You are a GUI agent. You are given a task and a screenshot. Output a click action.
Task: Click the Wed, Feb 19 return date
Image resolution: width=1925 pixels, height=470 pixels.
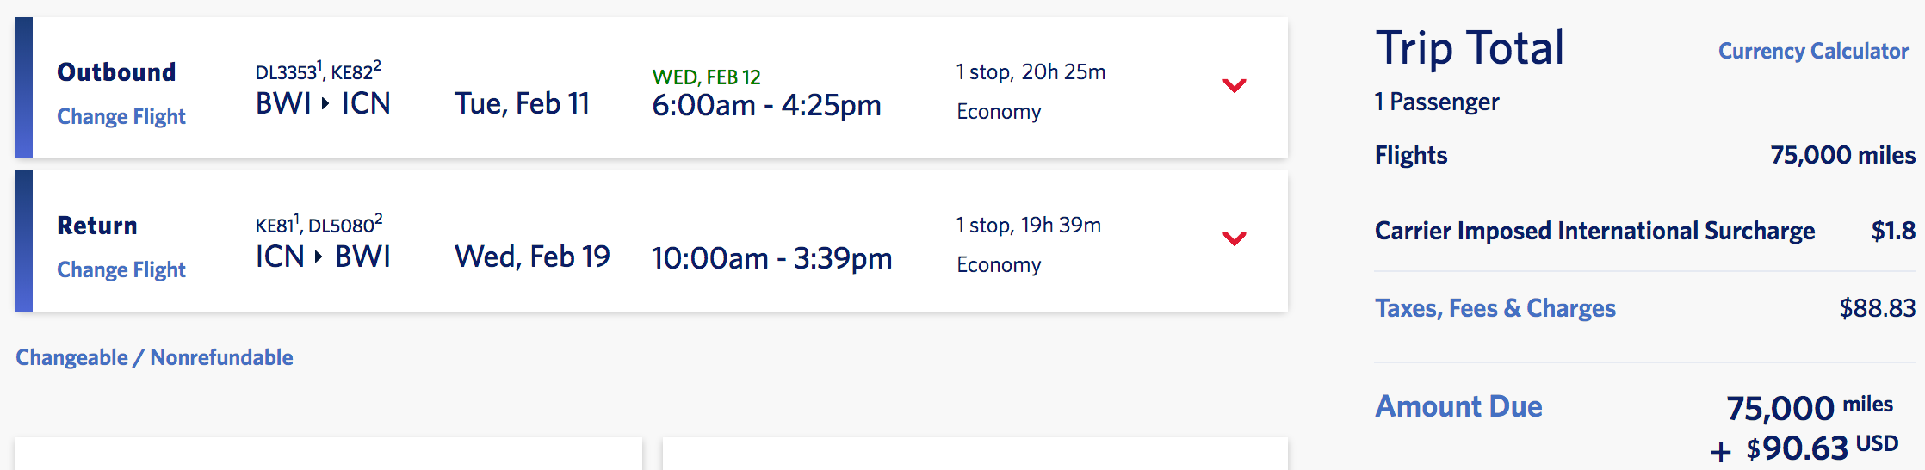(x=532, y=257)
